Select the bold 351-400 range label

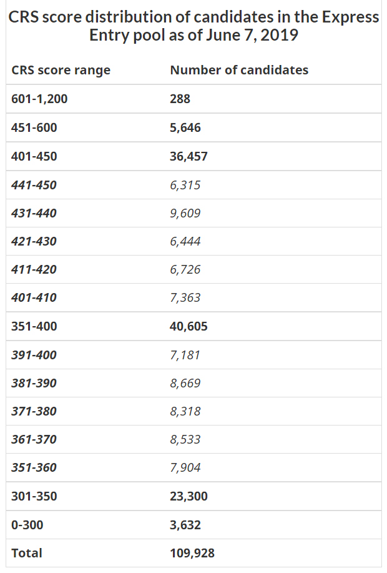(34, 326)
